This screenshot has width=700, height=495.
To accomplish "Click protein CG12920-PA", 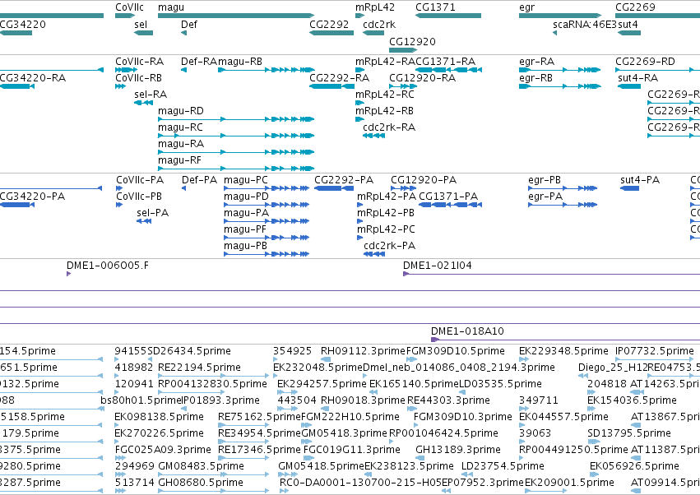I will tap(404, 188).
